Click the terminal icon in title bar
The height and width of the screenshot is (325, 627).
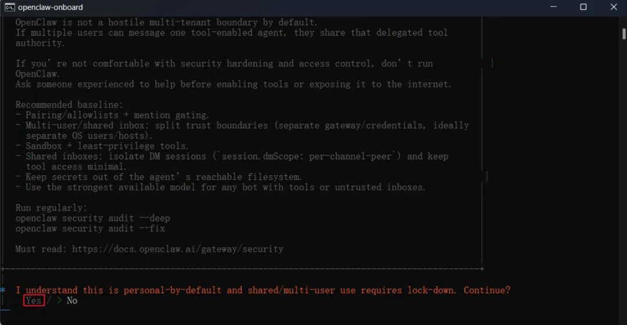coord(10,7)
